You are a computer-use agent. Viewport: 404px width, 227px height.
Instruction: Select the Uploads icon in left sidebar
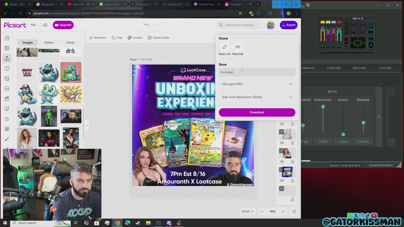[7, 58]
